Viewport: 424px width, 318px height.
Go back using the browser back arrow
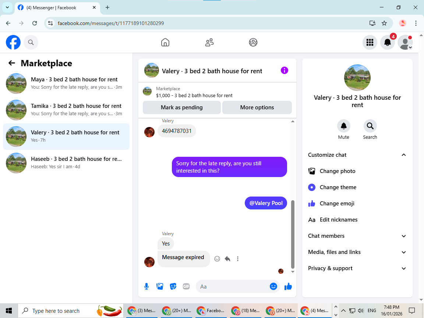click(x=8, y=23)
